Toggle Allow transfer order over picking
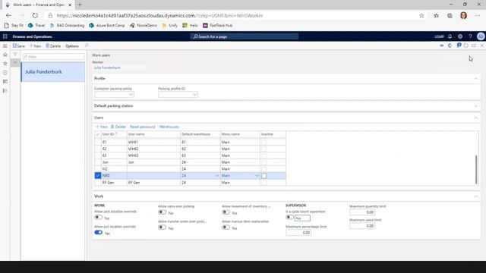The height and width of the screenshot is (273, 486). click(x=162, y=227)
